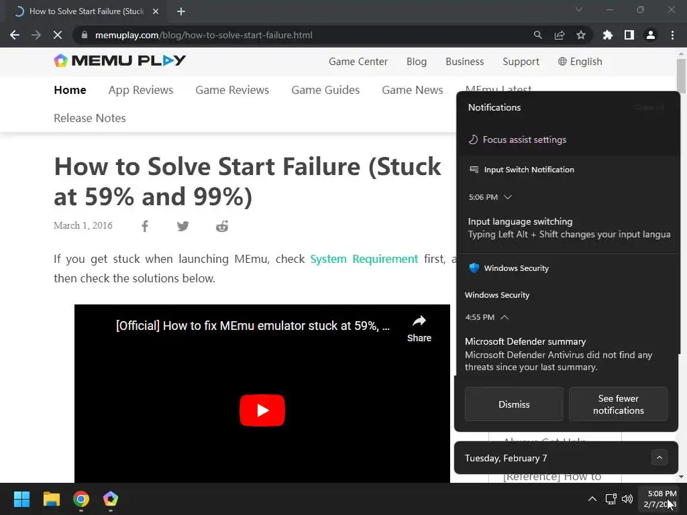
Task: Click the MEmu Play logo
Action: [x=119, y=60]
